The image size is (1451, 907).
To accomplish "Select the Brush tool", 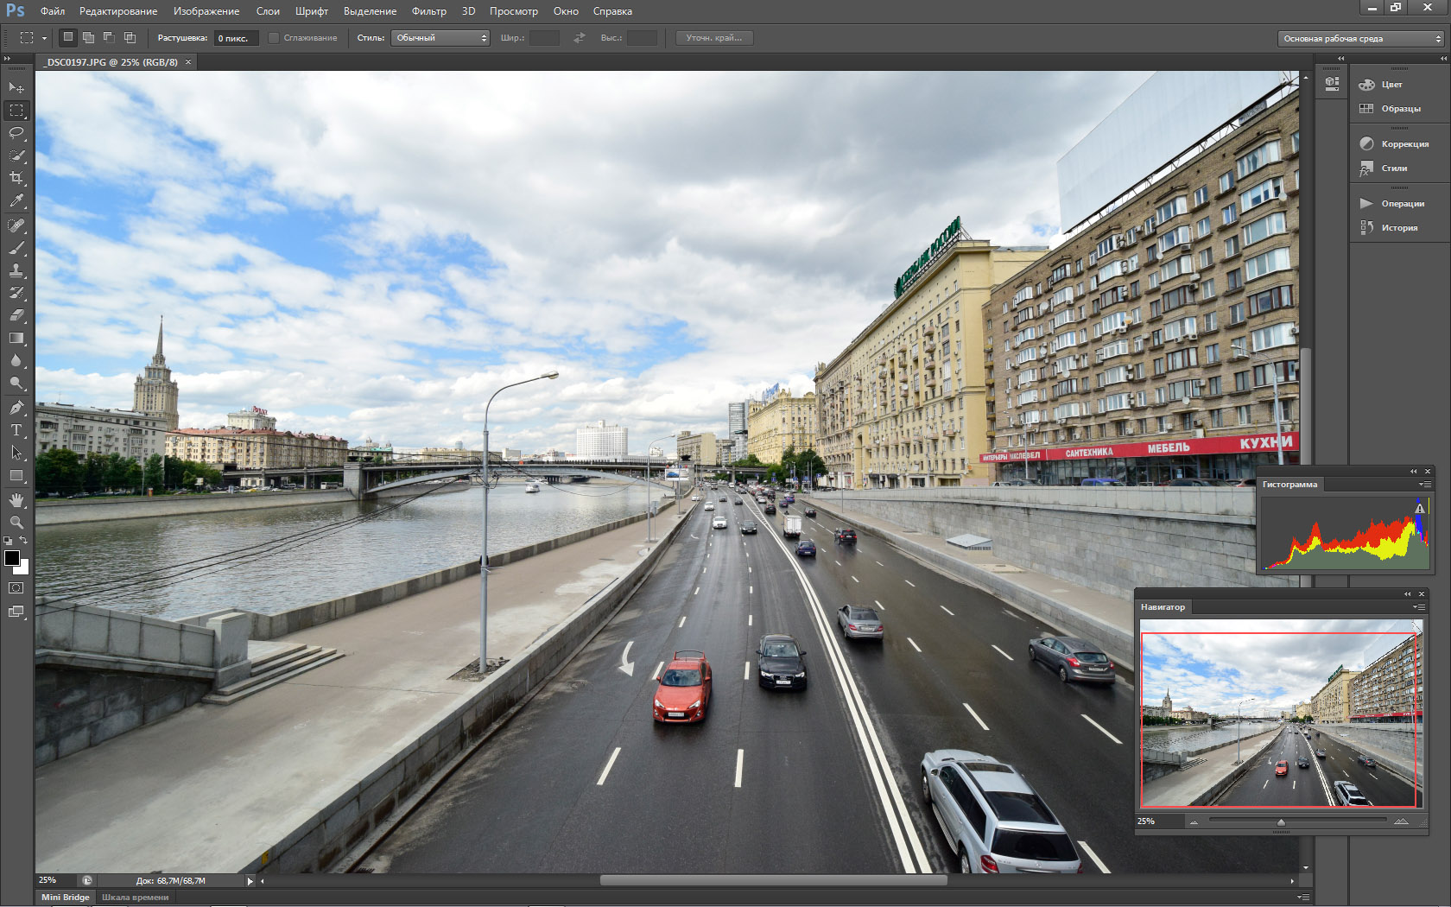I will pos(16,248).
